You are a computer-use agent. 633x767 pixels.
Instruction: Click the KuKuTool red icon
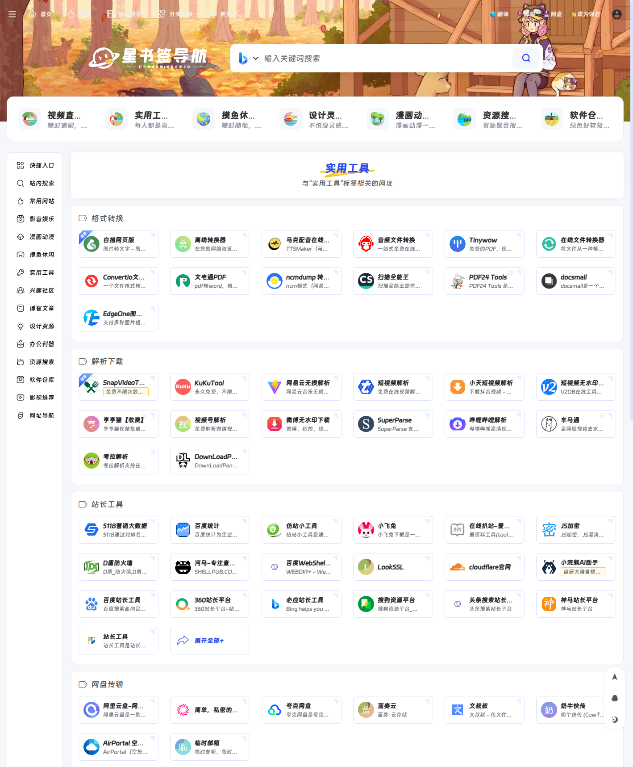(x=183, y=387)
